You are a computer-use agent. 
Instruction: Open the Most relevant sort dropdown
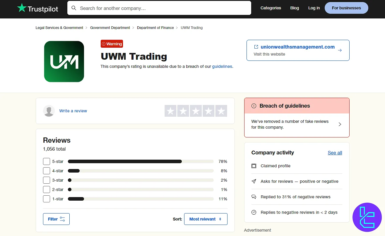click(206, 219)
